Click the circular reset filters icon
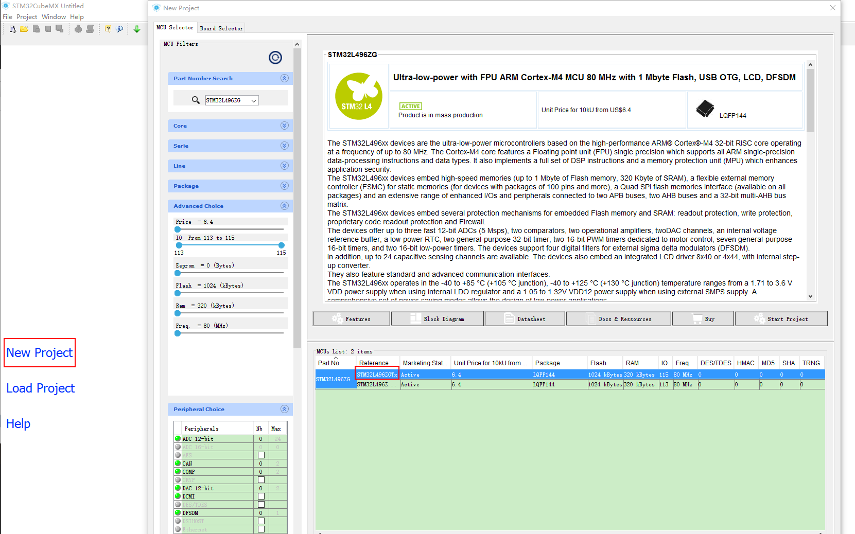The width and height of the screenshot is (855, 534). click(x=275, y=58)
